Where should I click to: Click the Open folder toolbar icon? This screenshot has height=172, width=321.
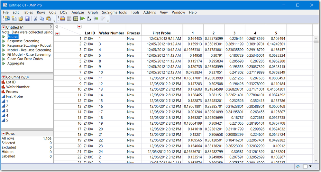pos(21,19)
